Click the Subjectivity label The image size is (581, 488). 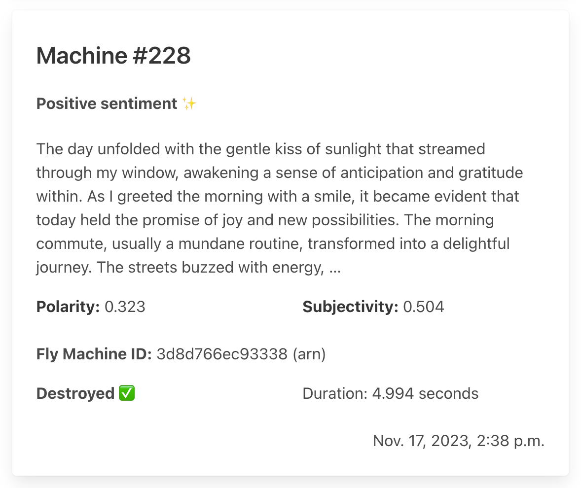(x=350, y=307)
